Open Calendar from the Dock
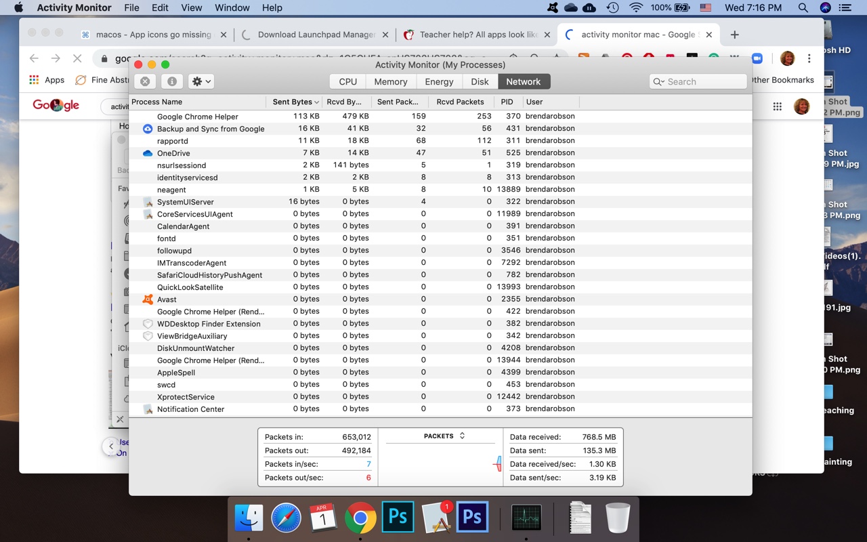The width and height of the screenshot is (867, 542). tap(323, 518)
